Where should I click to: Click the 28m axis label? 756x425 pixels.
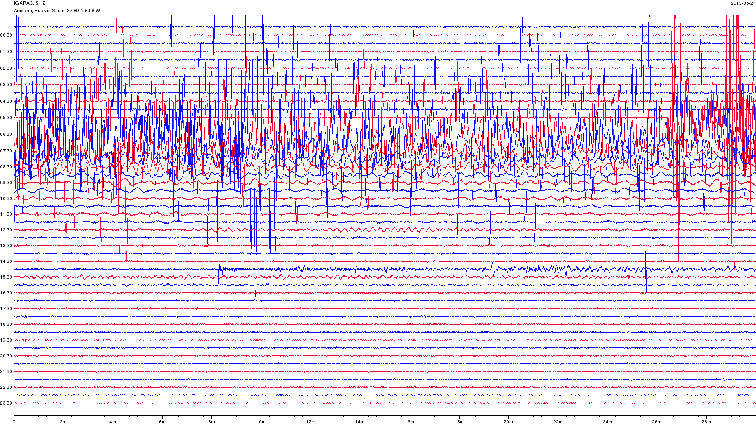click(706, 422)
